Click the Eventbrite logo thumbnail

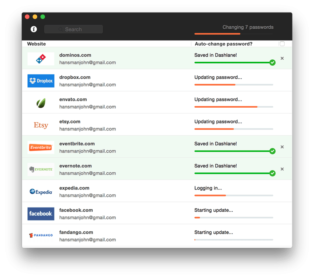coord(41,147)
